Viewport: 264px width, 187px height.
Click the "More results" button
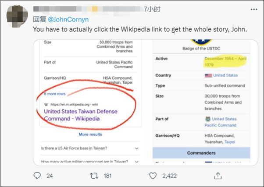click(x=90, y=134)
